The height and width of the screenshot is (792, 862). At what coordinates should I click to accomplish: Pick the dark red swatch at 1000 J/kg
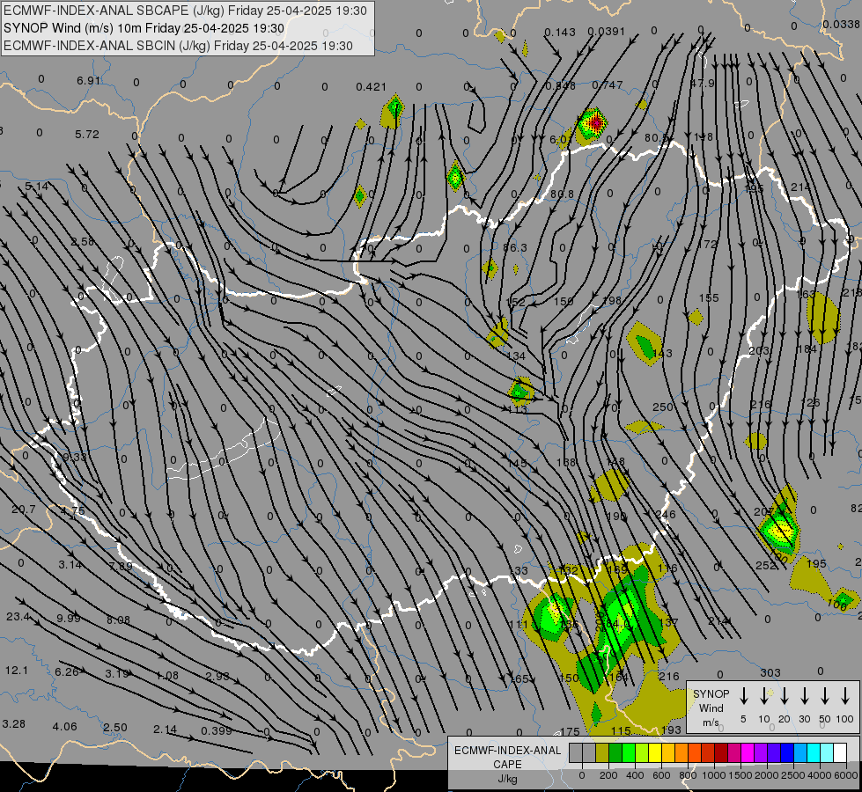[x=721, y=752]
